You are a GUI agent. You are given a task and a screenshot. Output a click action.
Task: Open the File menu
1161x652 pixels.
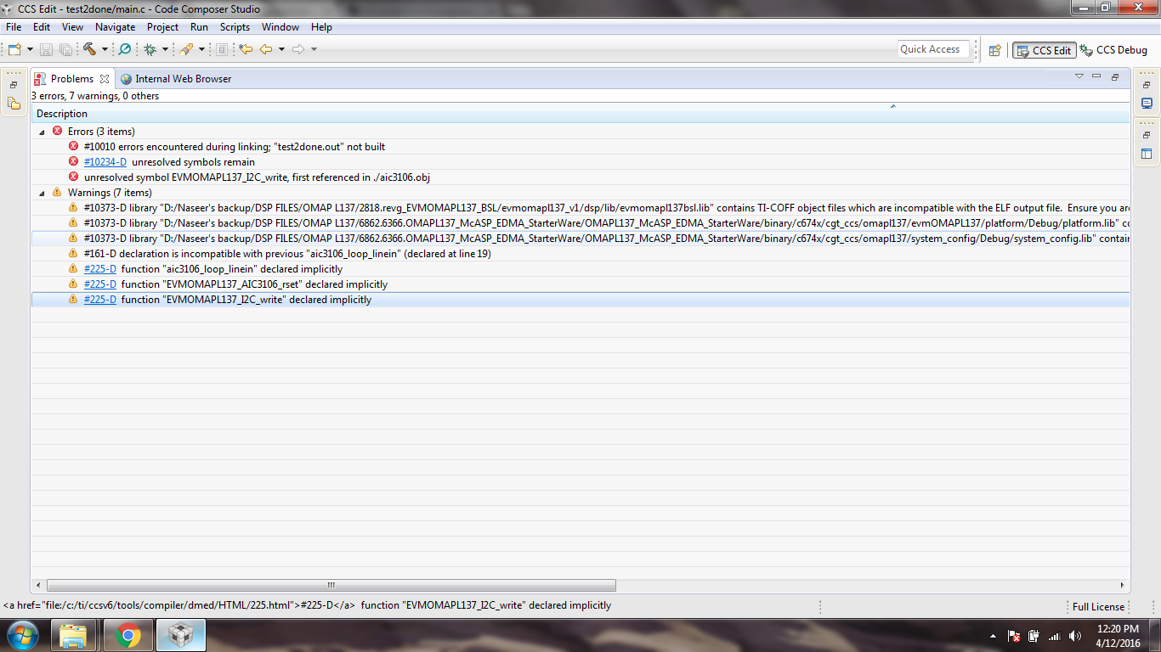click(x=14, y=27)
